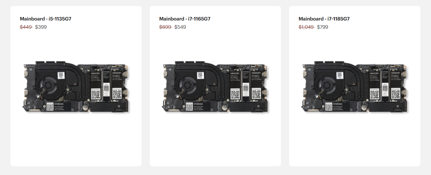Click the leftmost MEMORY label on i5-1135G7 board
This screenshot has width=431, height=175.
[96, 73]
